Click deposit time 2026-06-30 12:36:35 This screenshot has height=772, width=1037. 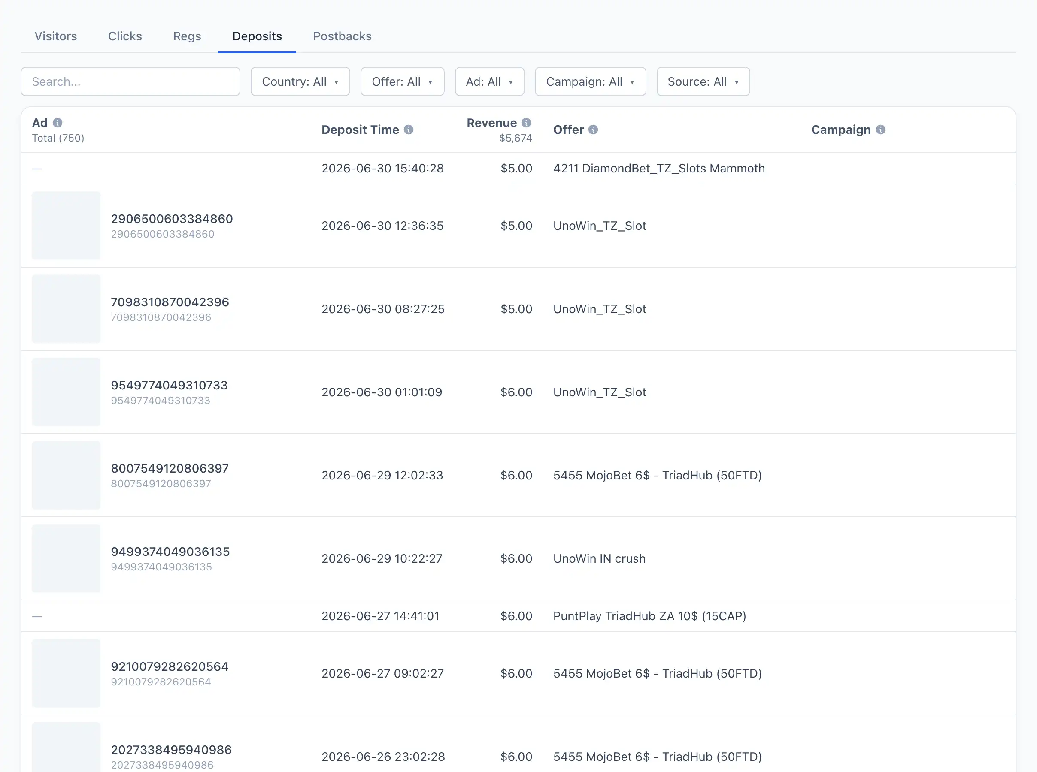[382, 226]
